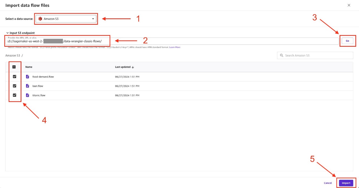Close the Import data flow files dialog
This screenshot has width=359, height=188.
(349, 5)
